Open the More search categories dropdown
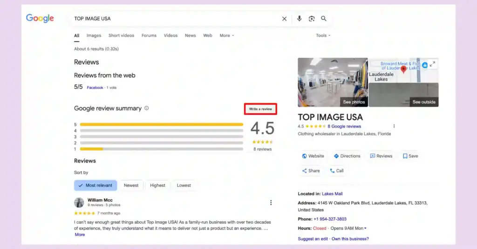This screenshot has width=477, height=249. click(x=227, y=35)
